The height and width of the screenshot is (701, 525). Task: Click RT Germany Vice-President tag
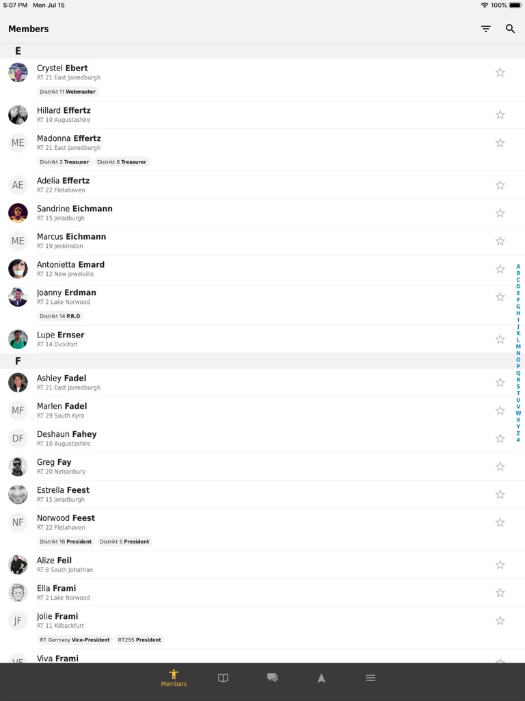pyautogui.click(x=75, y=640)
